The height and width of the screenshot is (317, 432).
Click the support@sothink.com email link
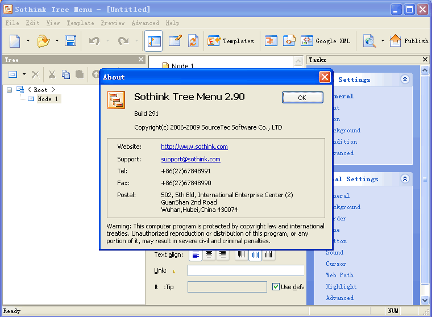click(x=190, y=159)
